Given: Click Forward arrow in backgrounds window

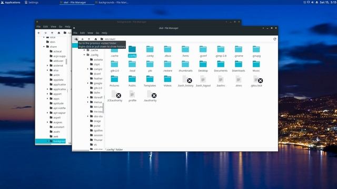Looking at the screenshot, I should pyautogui.click(x=45, y=33).
